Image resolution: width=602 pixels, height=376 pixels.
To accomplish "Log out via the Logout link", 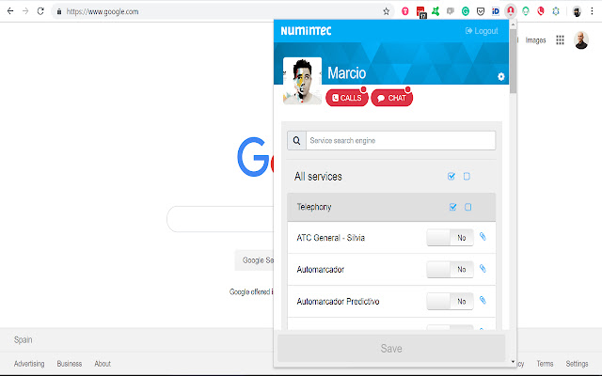I will [482, 31].
